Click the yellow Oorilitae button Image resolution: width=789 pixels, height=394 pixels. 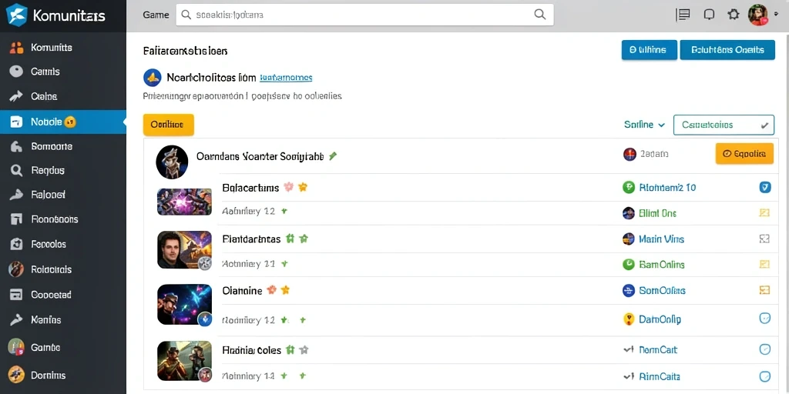click(169, 125)
